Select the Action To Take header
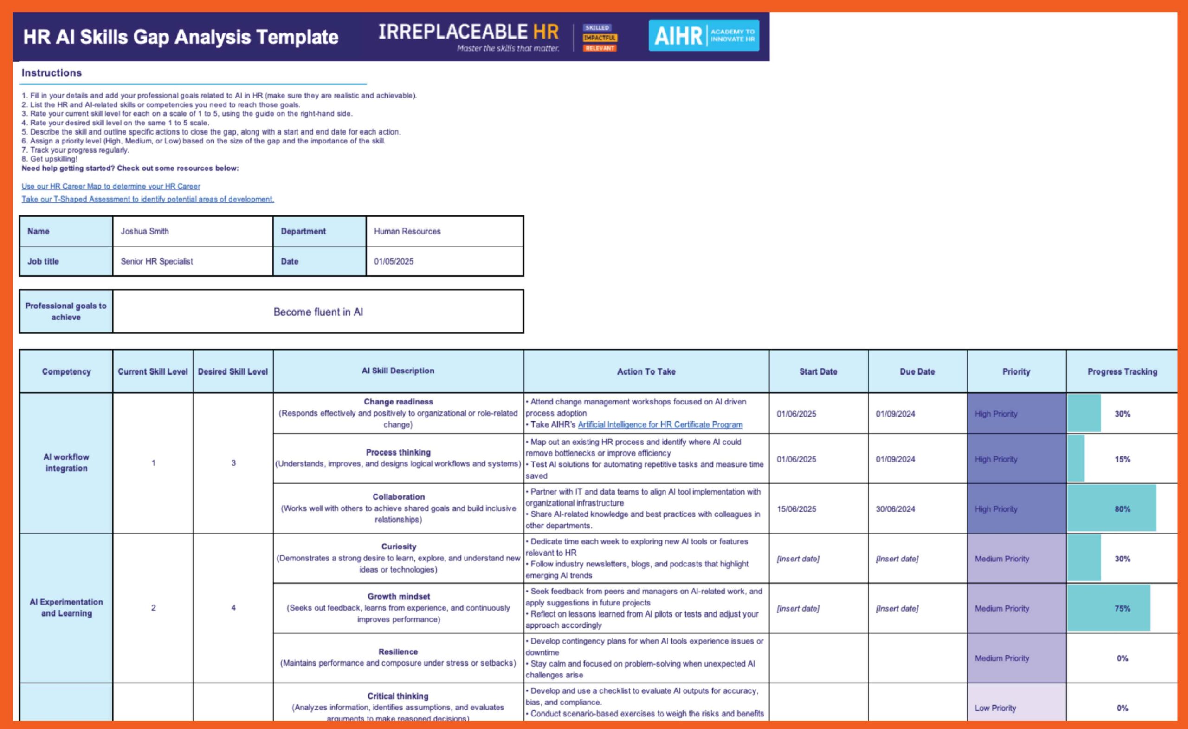Screen dimensions: 1188x729 pyautogui.click(x=646, y=371)
